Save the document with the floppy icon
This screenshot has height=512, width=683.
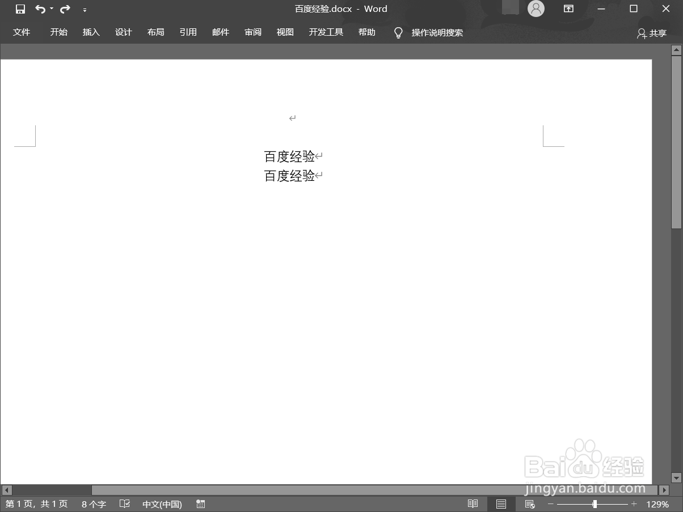(x=20, y=9)
